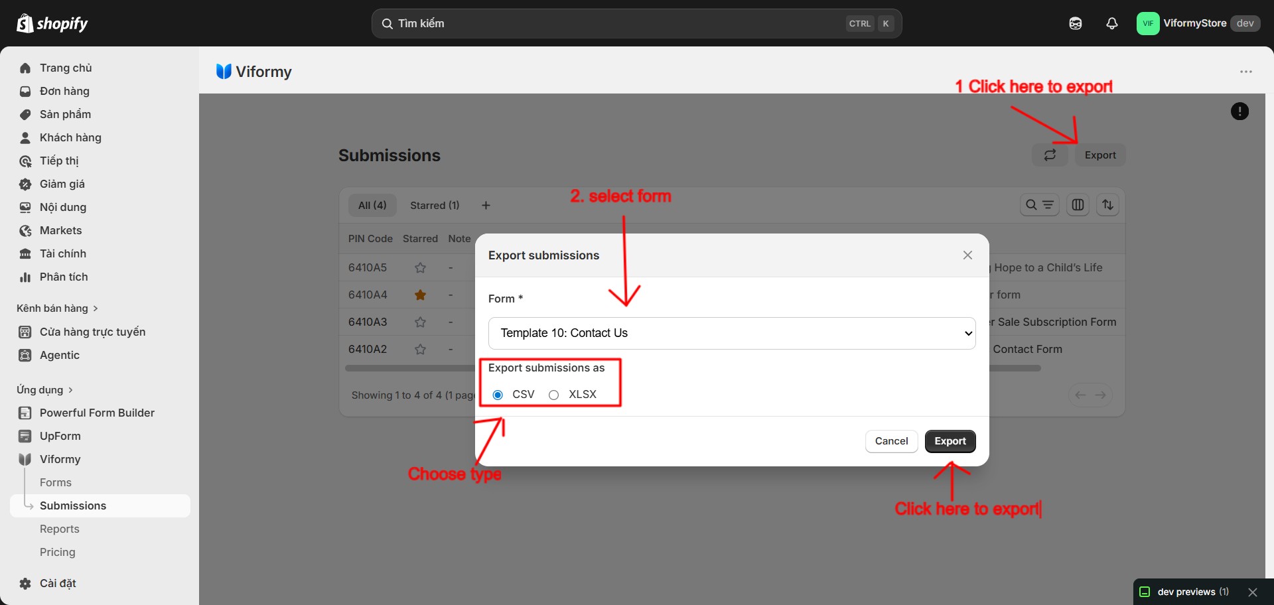The image size is (1274, 605).
Task: Click the Tìm kiếm search field
Action: (x=636, y=23)
